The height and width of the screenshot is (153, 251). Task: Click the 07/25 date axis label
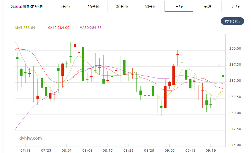tap(46, 150)
